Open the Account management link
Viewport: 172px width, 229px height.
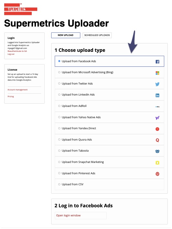point(17,90)
